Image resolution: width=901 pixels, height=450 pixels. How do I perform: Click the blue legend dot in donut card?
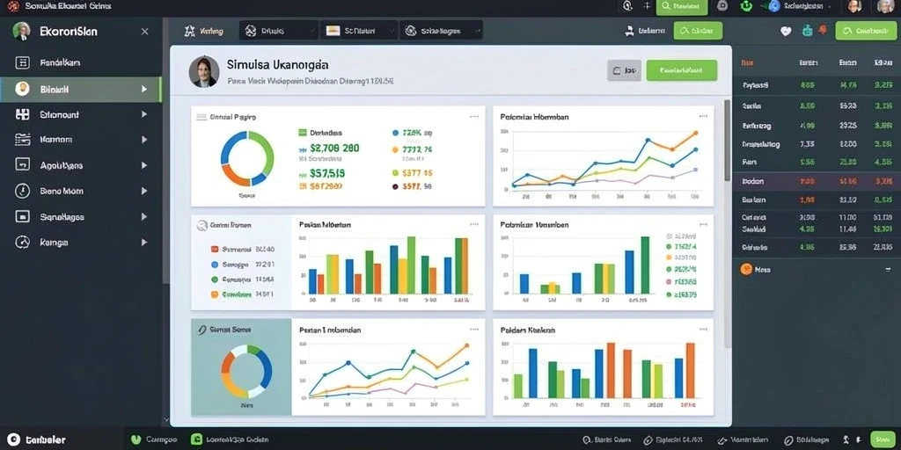[x=395, y=133]
